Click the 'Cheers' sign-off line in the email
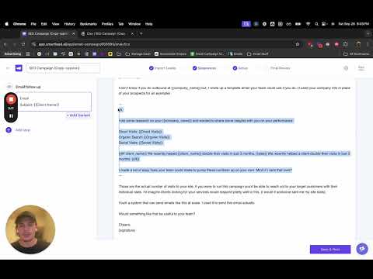 point(124,225)
